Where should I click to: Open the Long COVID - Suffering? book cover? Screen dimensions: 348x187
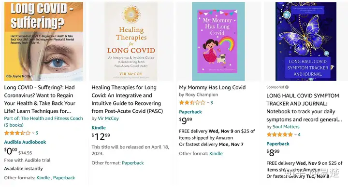43,41
